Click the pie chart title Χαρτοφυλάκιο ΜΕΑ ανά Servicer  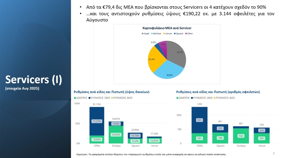pyautogui.click(x=167, y=28)
